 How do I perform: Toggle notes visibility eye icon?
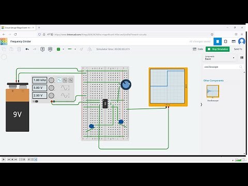click(x=50, y=49)
